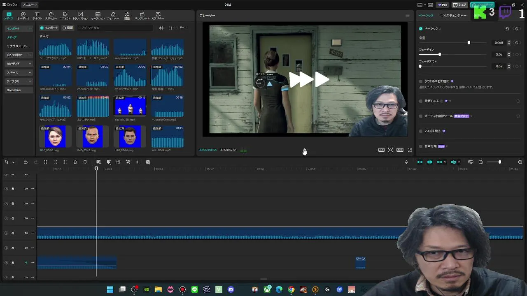
Task: Enable 音声を加工 checkbox
Action: (x=421, y=101)
